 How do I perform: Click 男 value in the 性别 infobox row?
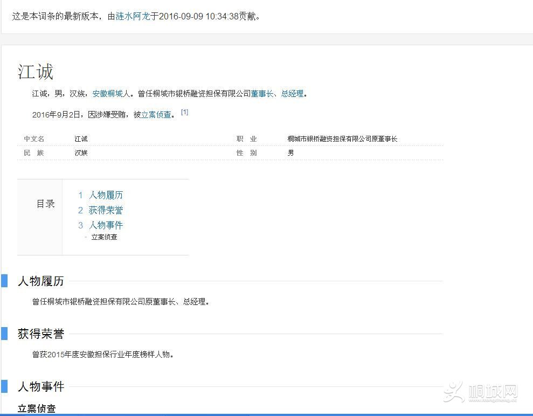click(290, 153)
